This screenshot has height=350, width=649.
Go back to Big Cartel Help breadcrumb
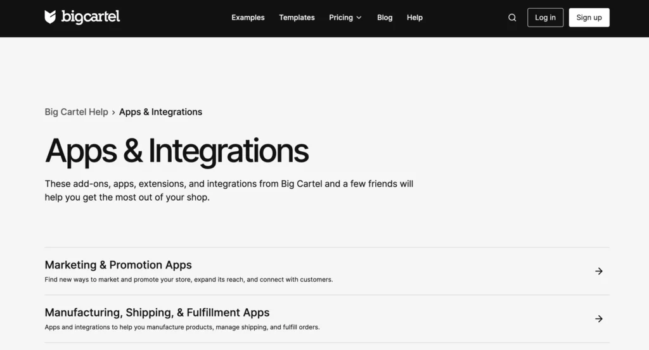click(76, 112)
